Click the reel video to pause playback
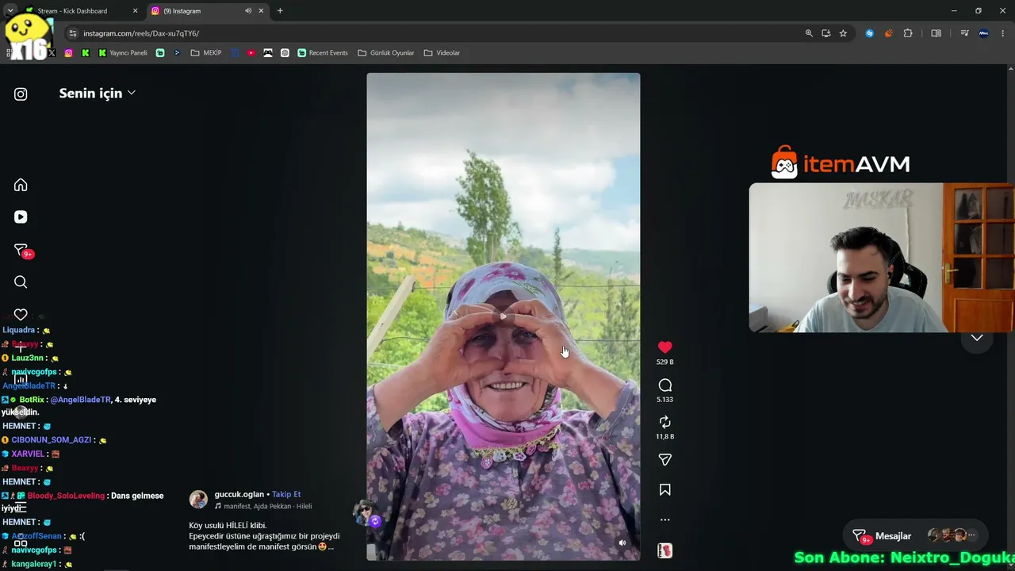The width and height of the screenshot is (1015, 571). (503, 316)
